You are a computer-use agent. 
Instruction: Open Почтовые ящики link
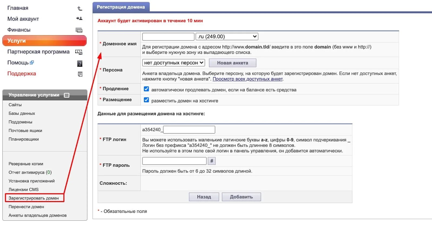[x=25, y=131]
